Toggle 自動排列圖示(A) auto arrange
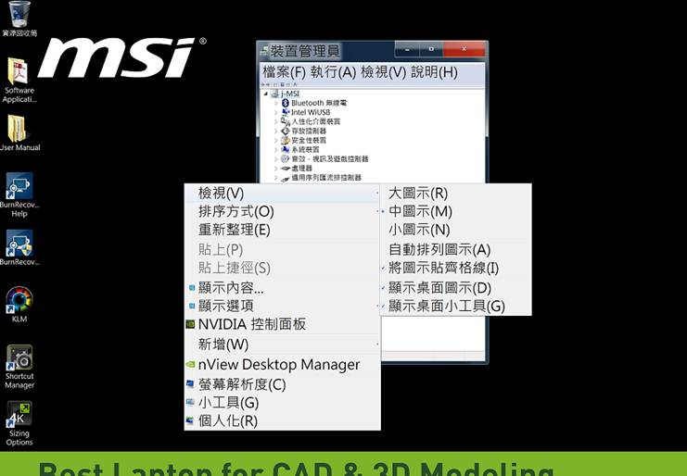 439,249
